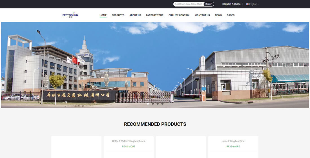310x158 pixels.
Task: Open the News menu item
Action: (x=218, y=15)
